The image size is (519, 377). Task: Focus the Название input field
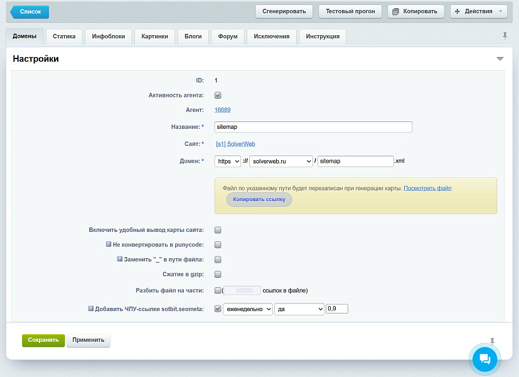(x=313, y=127)
